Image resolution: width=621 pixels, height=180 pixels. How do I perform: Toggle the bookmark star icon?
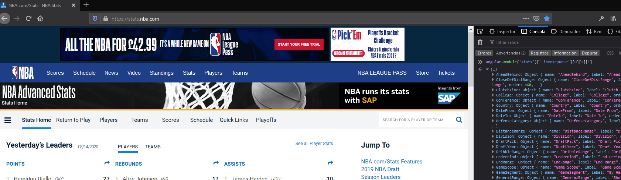pos(547,18)
